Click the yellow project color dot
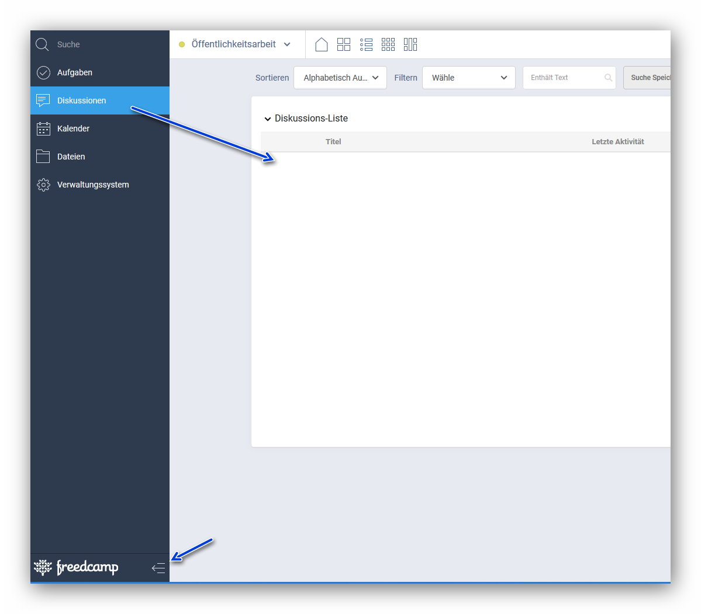The image size is (701, 614). coord(182,44)
